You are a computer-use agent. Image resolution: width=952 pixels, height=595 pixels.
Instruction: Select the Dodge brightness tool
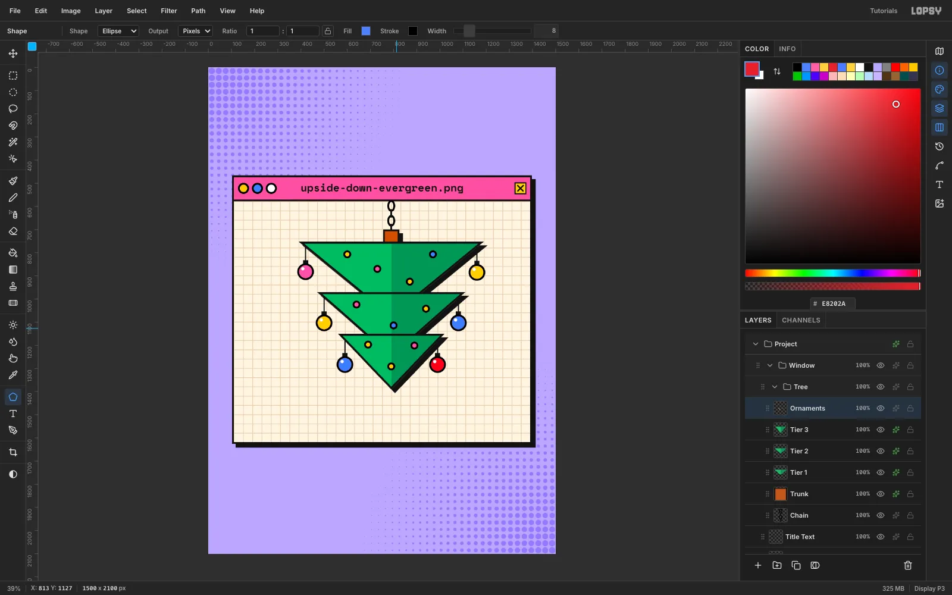[x=12, y=325]
